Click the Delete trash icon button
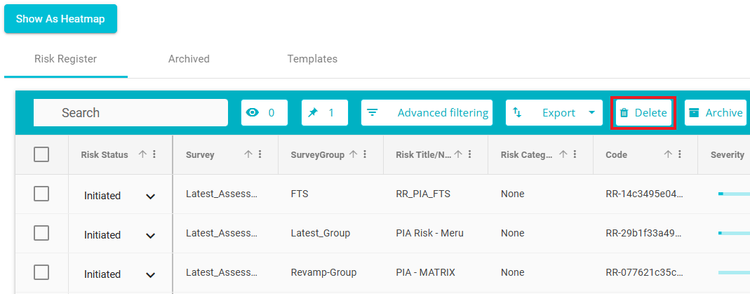 [643, 113]
